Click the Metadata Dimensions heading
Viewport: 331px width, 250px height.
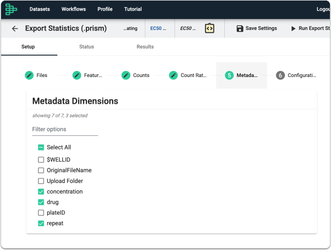click(x=75, y=101)
